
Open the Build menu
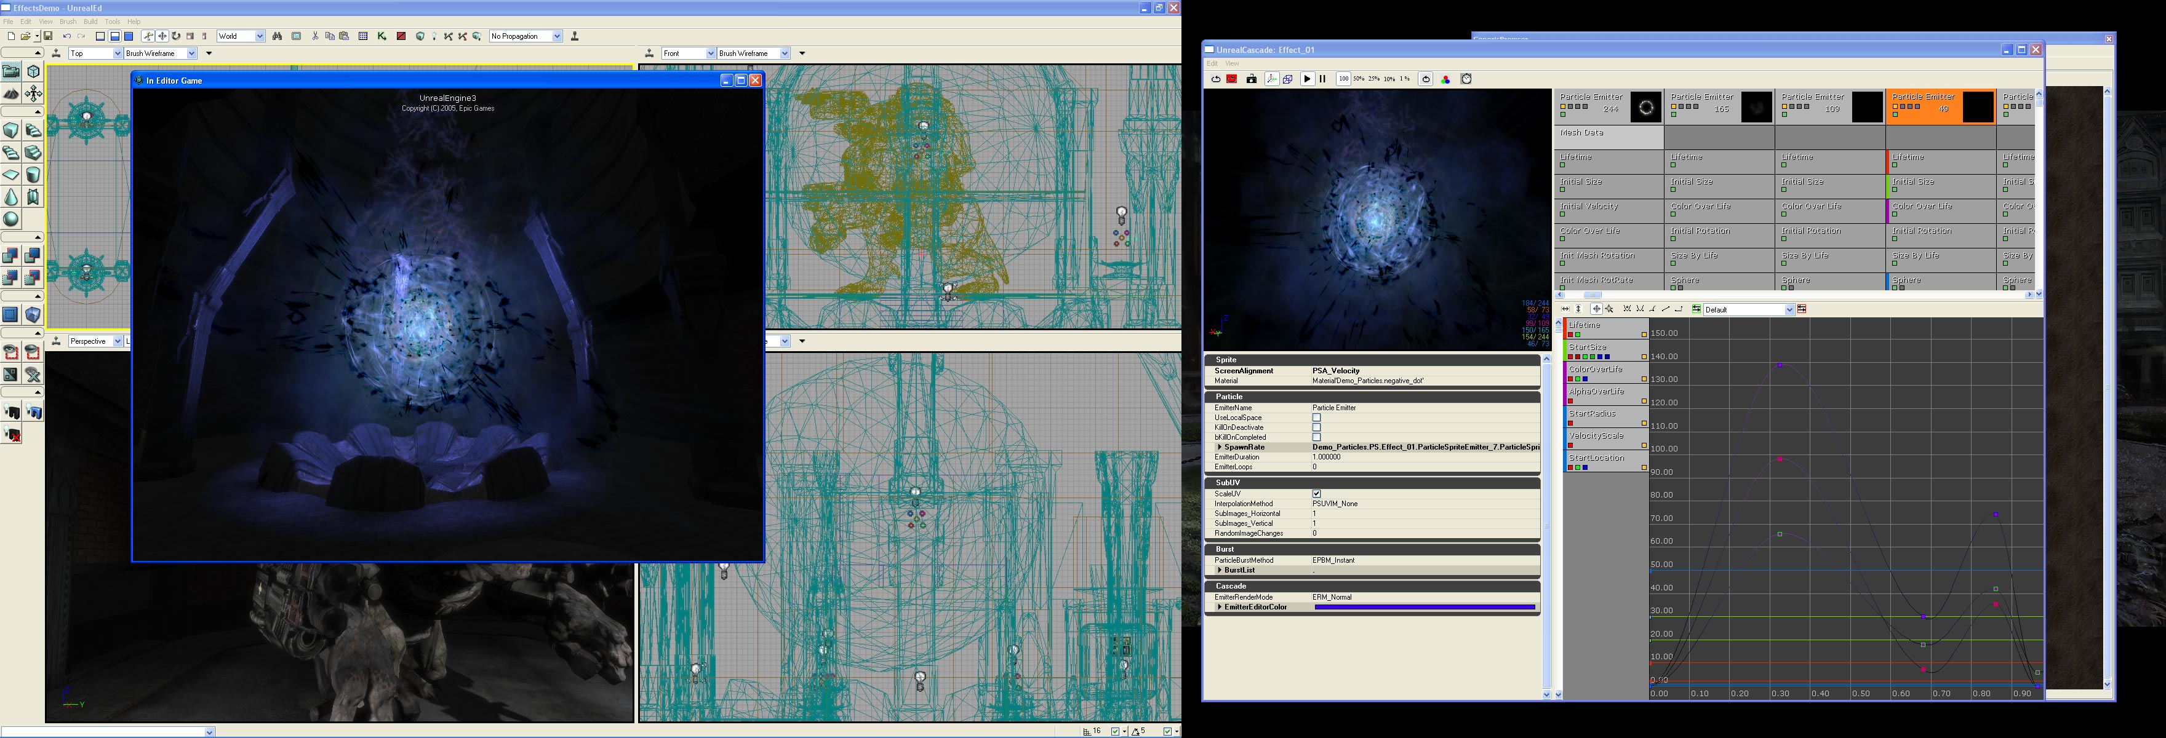[x=90, y=22]
